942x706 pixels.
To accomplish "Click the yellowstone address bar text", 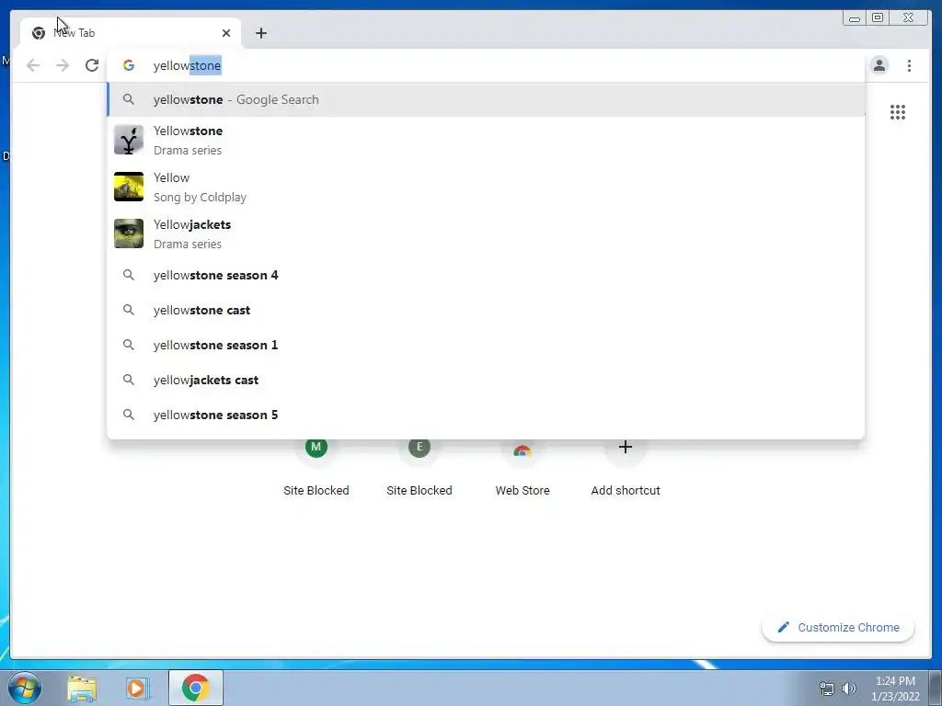I will [188, 65].
